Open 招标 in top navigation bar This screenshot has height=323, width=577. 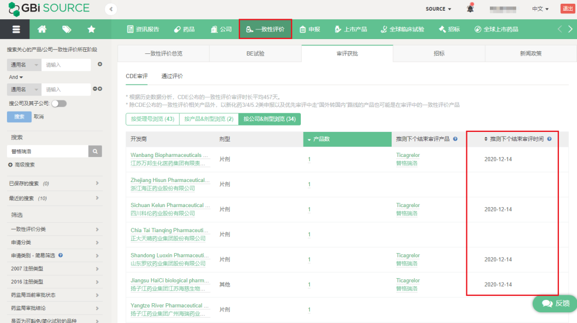tap(449, 29)
